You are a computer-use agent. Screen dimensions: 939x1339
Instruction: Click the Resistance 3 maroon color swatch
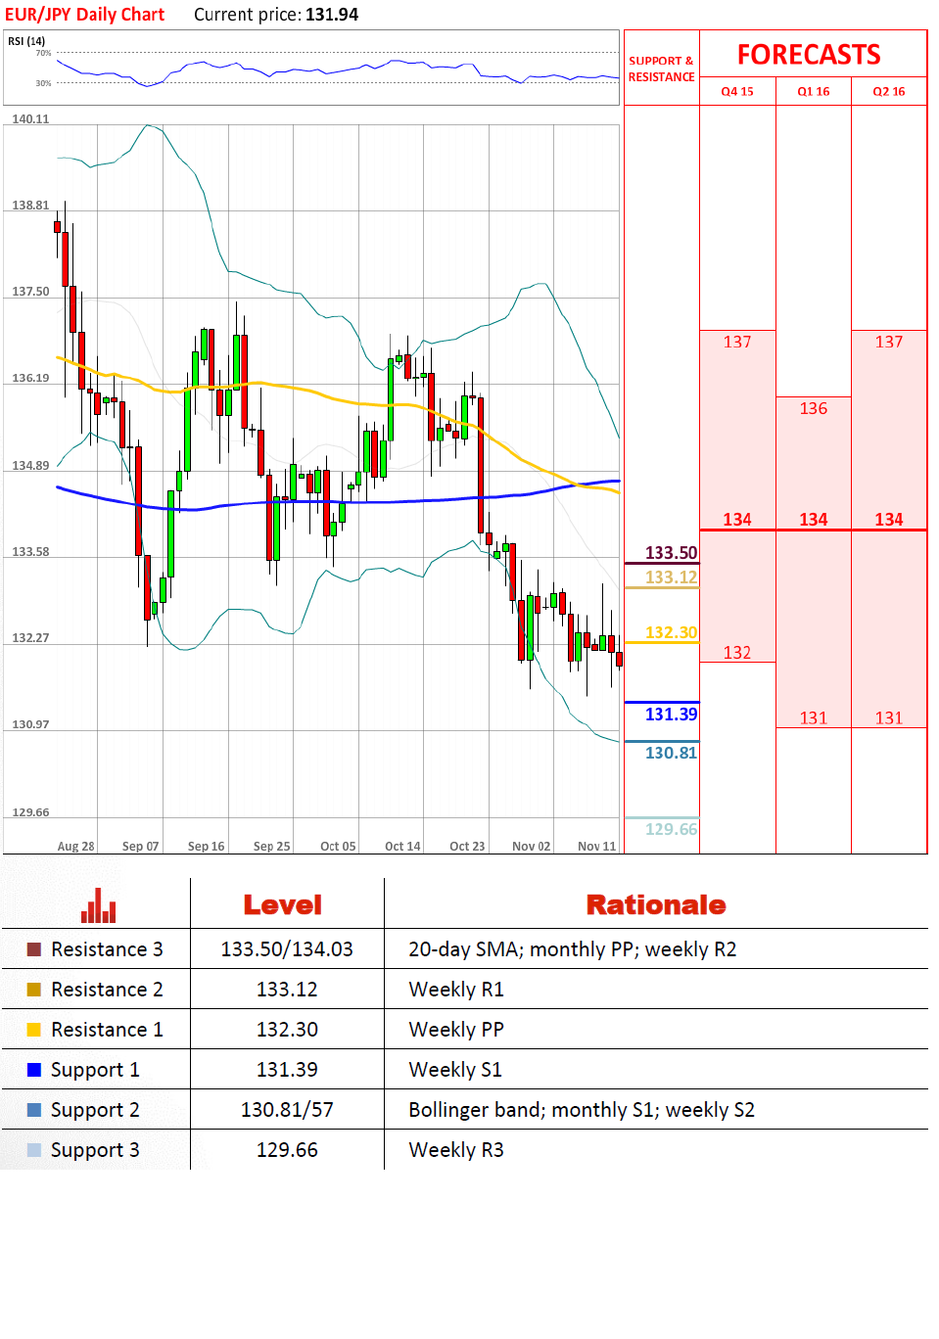(x=34, y=949)
